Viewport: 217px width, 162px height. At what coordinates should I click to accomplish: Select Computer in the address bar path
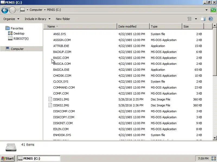pos(36,10)
